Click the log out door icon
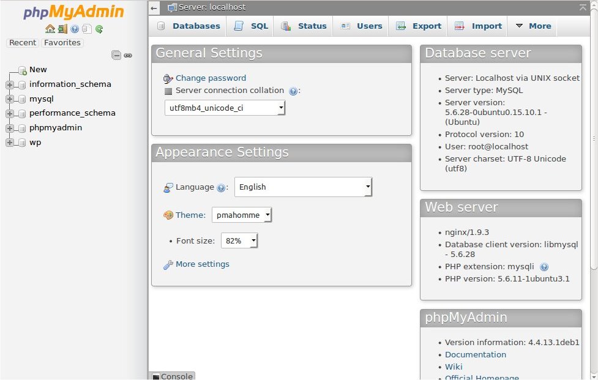 [x=62, y=29]
